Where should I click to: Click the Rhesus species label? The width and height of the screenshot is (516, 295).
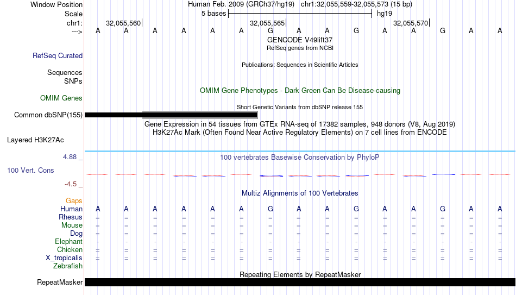pyautogui.click(x=71, y=217)
